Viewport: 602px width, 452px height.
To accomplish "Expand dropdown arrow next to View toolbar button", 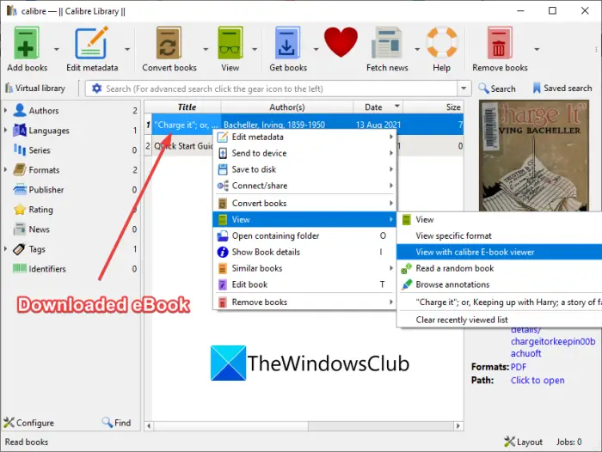I will [255, 49].
